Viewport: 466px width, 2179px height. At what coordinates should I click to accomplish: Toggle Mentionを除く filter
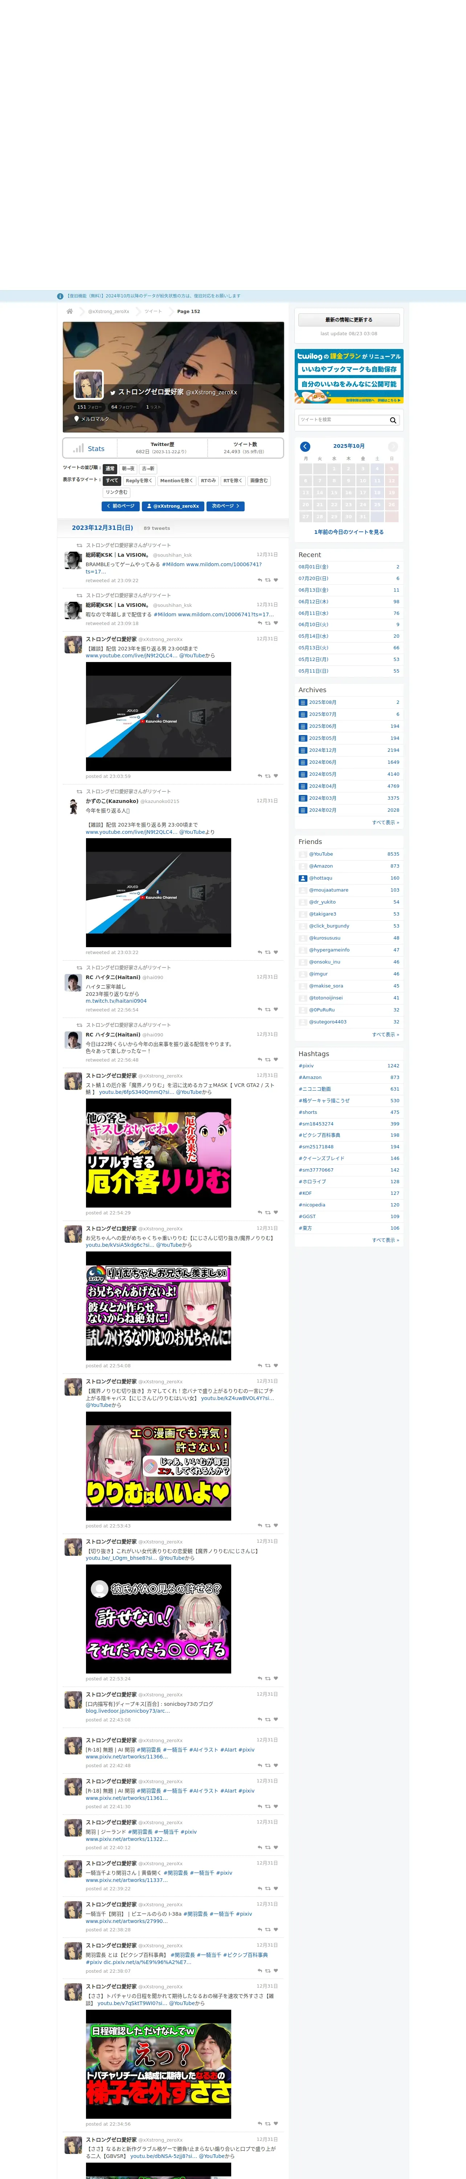click(x=176, y=480)
